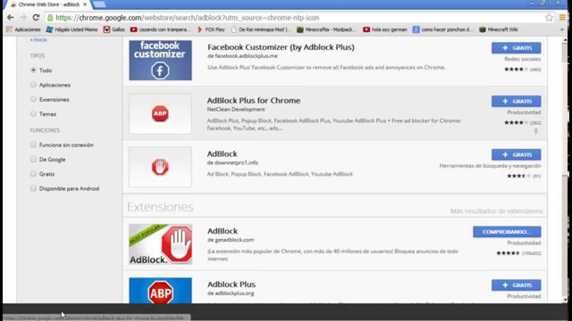Open the Chrome hamburger menu
Screen dimensions: 572x321
[562, 18]
